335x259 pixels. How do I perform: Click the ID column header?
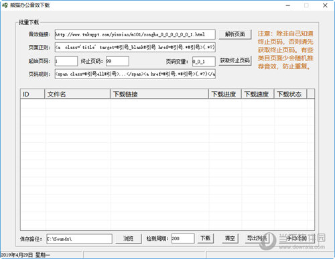coord(32,94)
